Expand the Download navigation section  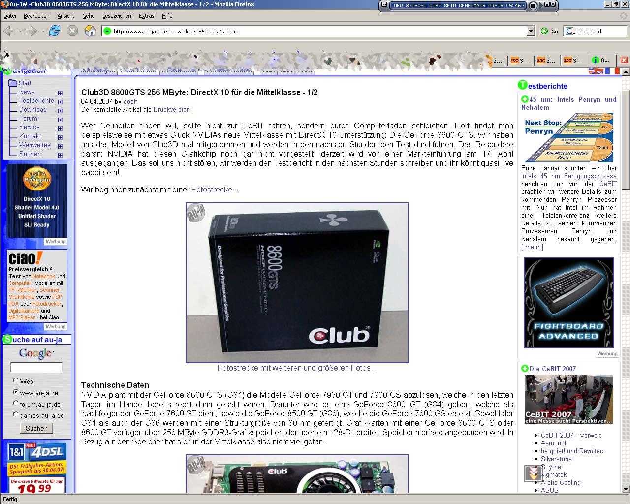(x=60, y=111)
